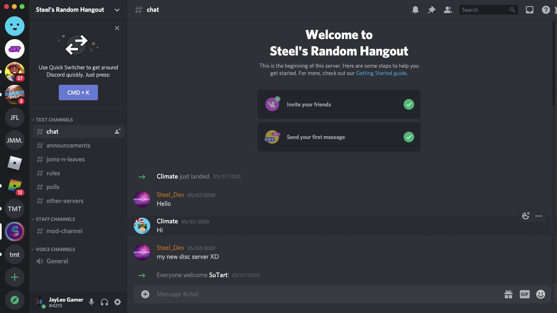Add a server with plus icon
Screen dimensions: 557x313
[15, 277]
